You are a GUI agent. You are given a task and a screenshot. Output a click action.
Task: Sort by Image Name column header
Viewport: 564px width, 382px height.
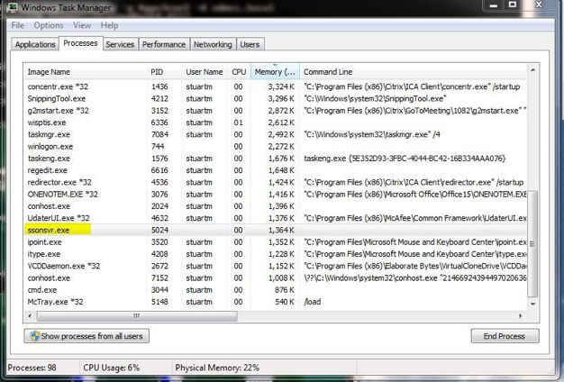click(86, 72)
